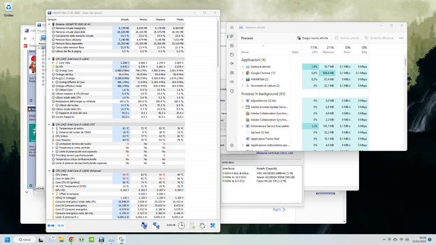The width and height of the screenshot is (436, 245).
Task: Select Core Massimo temperature row
Action: tap(116, 140)
